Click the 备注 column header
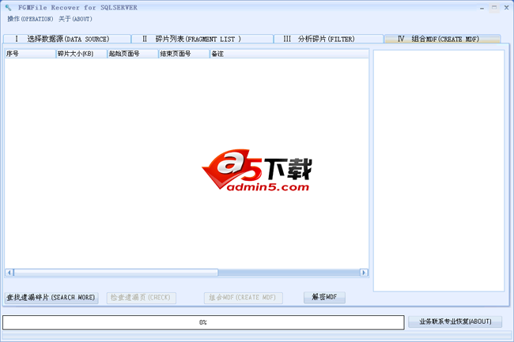Viewport: 514px width, 342px height. click(x=289, y=54)
